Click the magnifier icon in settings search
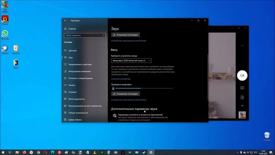 [x=103, y=35]
